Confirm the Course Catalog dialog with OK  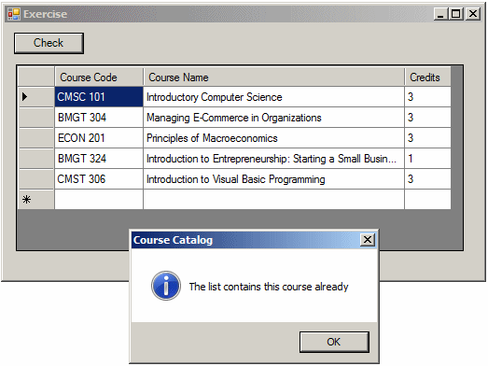[x=334, y=342]
